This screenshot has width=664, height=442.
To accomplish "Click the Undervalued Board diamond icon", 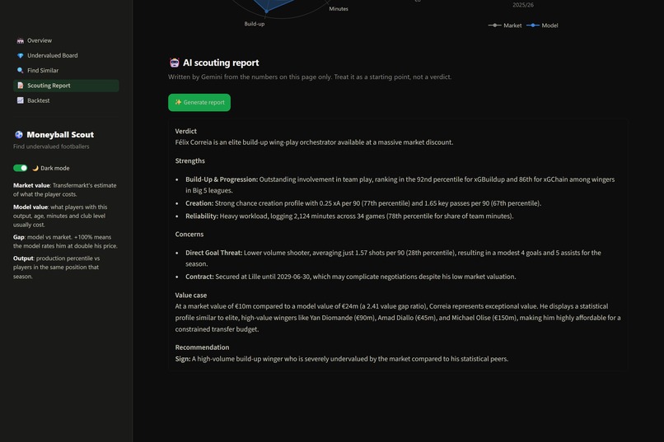I will (21, 55).
